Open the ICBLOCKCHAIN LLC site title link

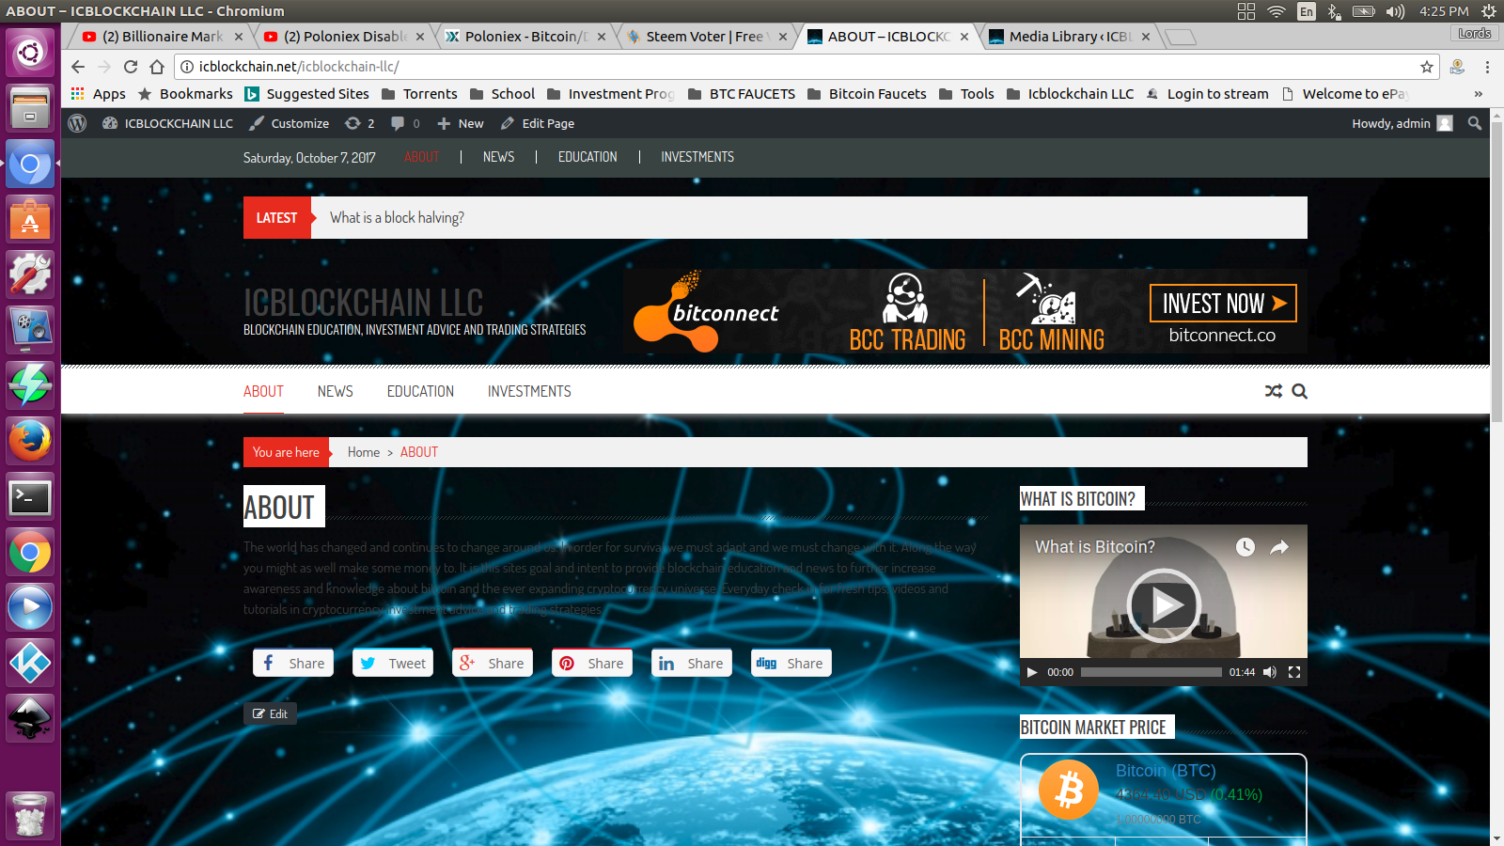[363, 302]
